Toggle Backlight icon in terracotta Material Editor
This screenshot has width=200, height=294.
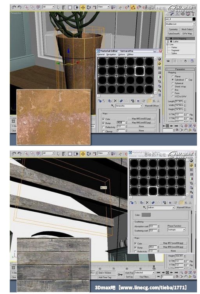coord(159,64)
